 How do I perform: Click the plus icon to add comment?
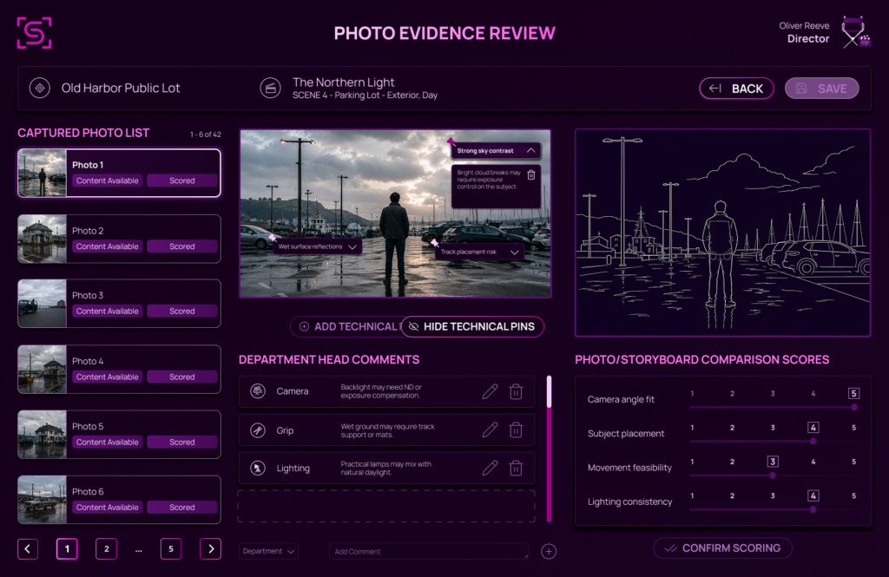pos(549,552)
